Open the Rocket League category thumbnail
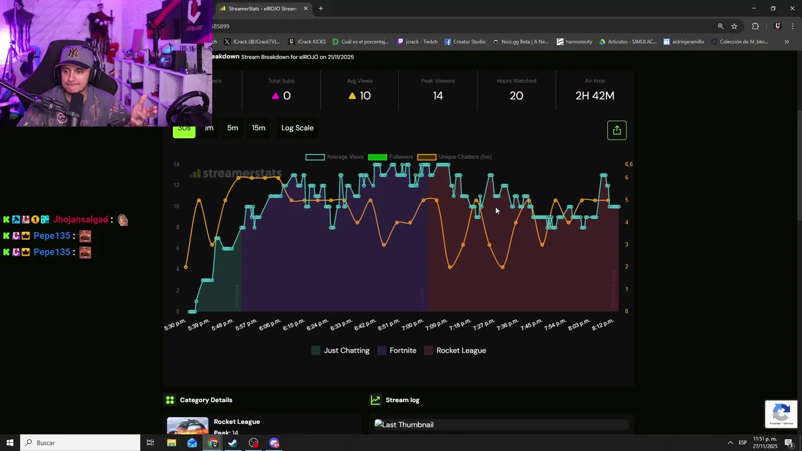Image resolution: width=802 pixels, height=451 pixels. [187, 426]
